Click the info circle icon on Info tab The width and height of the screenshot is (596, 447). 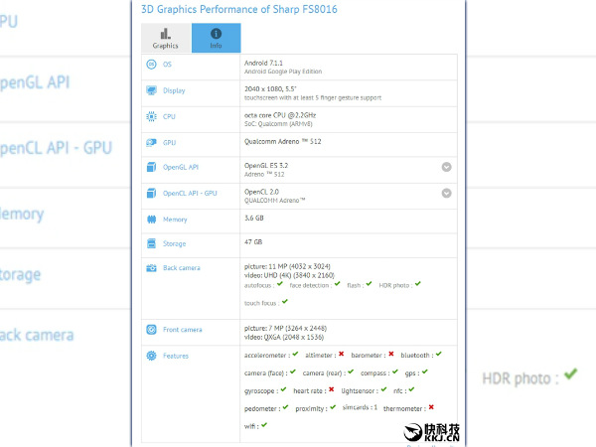[x=216, y=34]
